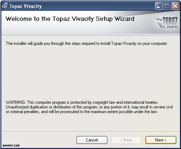Viewport: 181px width, 149px height.
Task: Click the LABS lettering under the Topaz logo
Action: [x=170, y=27]
